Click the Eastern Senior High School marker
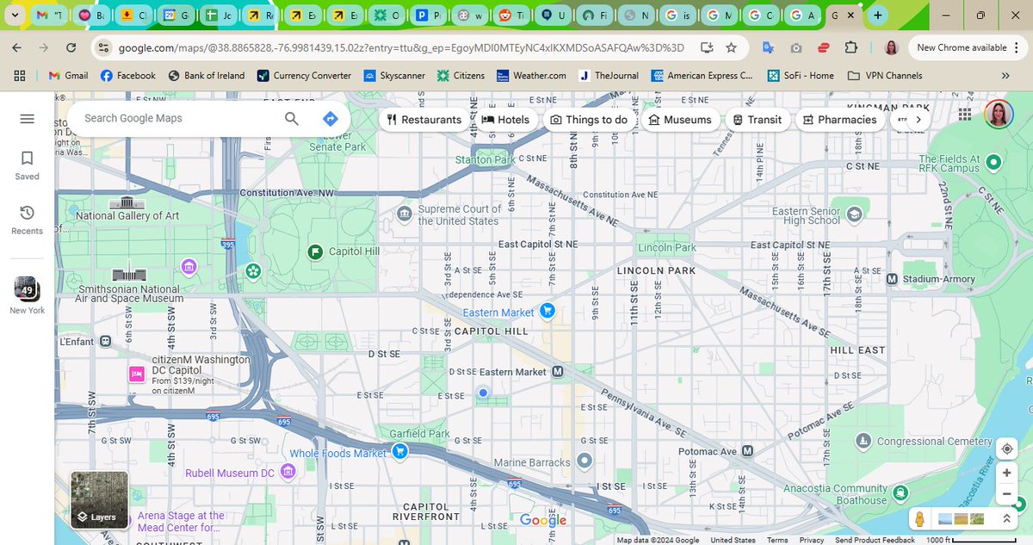The width and height of the screenshot is (1033, 545). click(x=854, y=214)
